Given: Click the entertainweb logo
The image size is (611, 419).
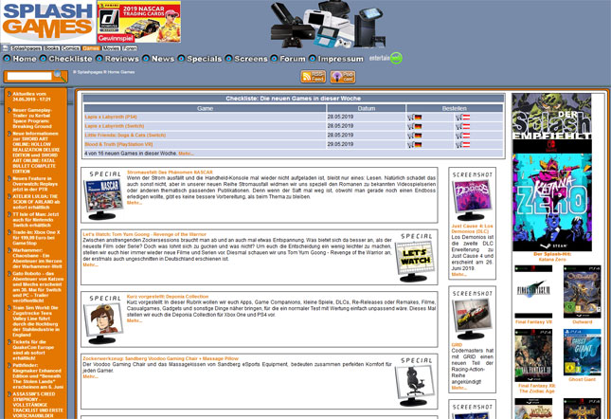Looking at the screenshot, I should pyautogui.click(x=386, y=58).
